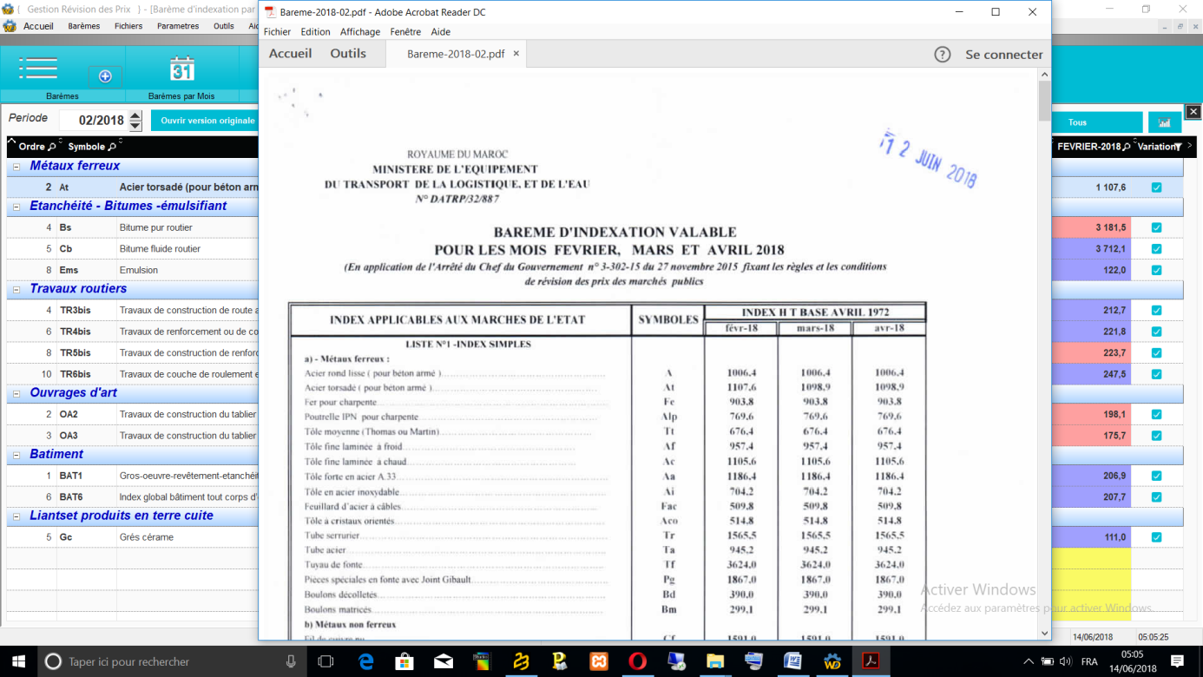
Task: Open the Affichage menu in Acrobat Reader
Action: pyautogui.click(x=359, y=32)
